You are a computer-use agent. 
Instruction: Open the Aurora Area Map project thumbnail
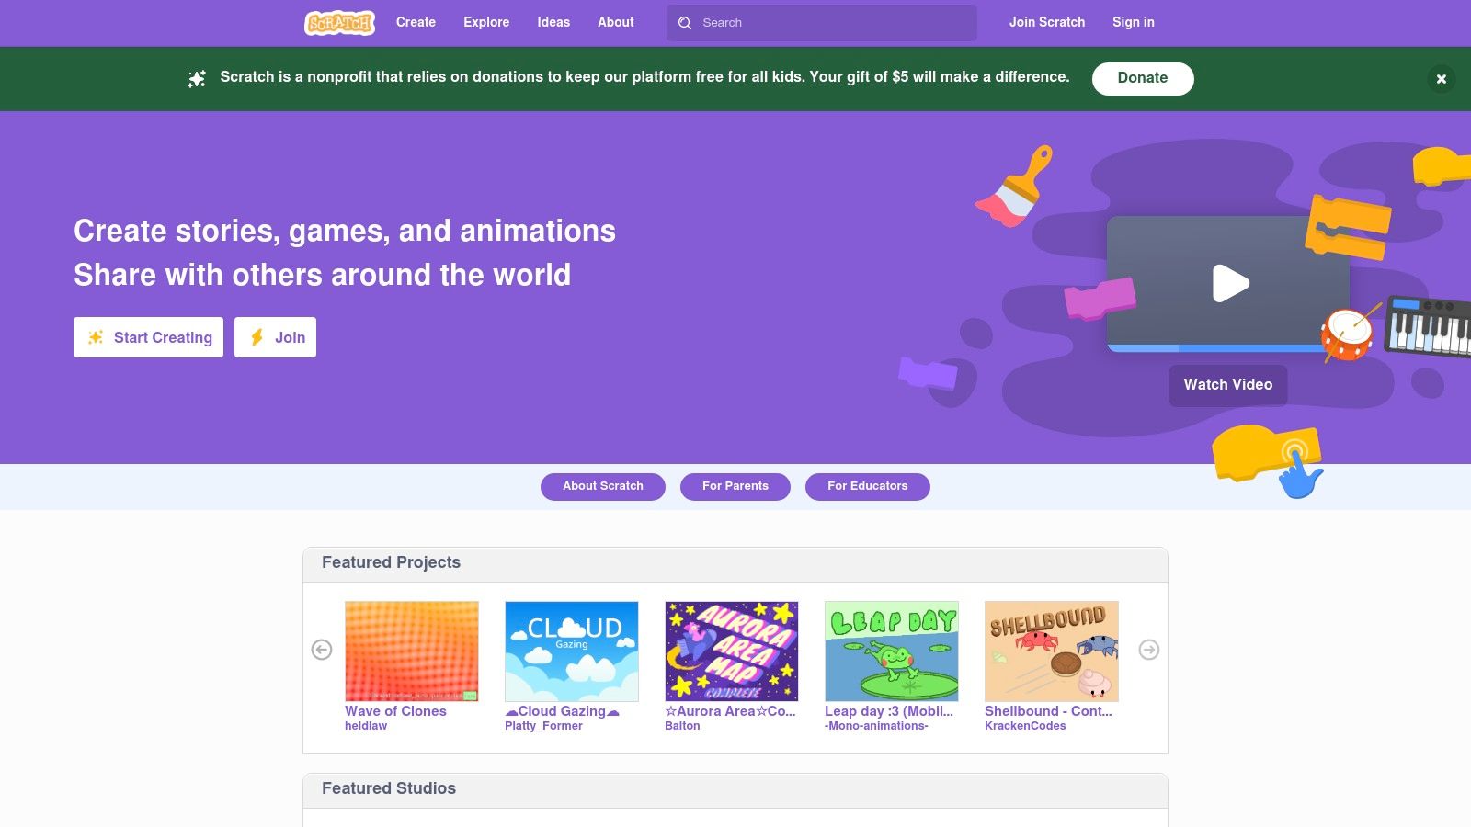point(732,651)
